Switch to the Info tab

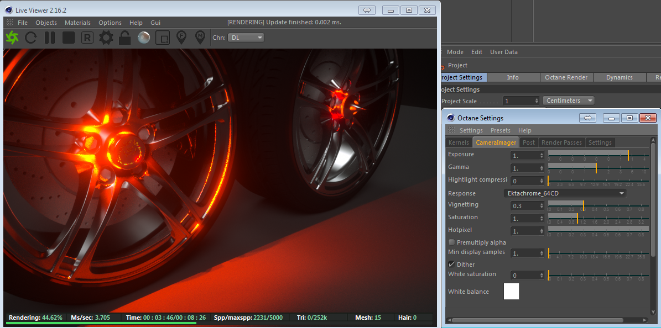click(x=513, y=77)
